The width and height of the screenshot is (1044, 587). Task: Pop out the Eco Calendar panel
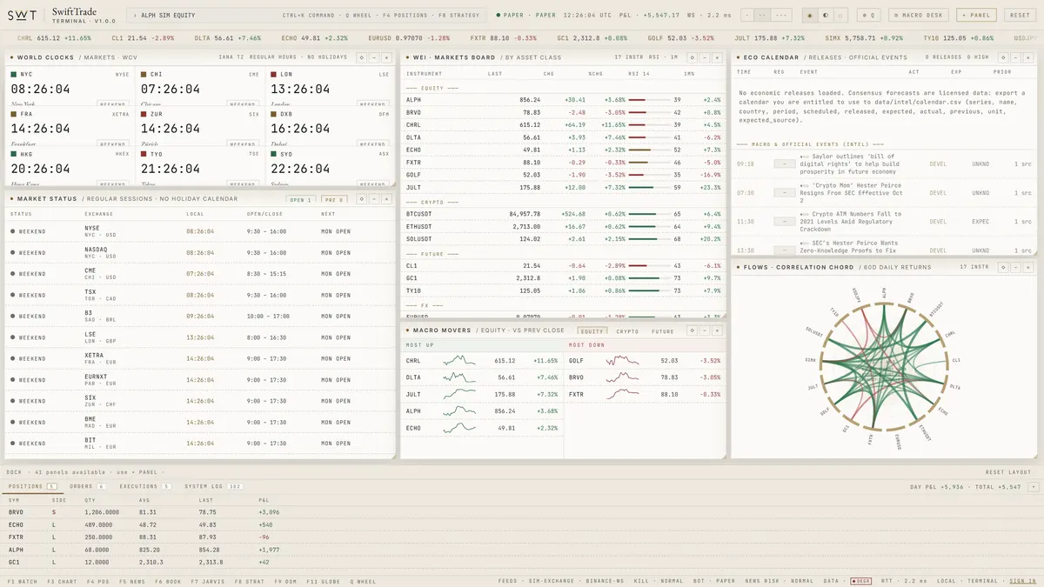(x=1003, y=57)
